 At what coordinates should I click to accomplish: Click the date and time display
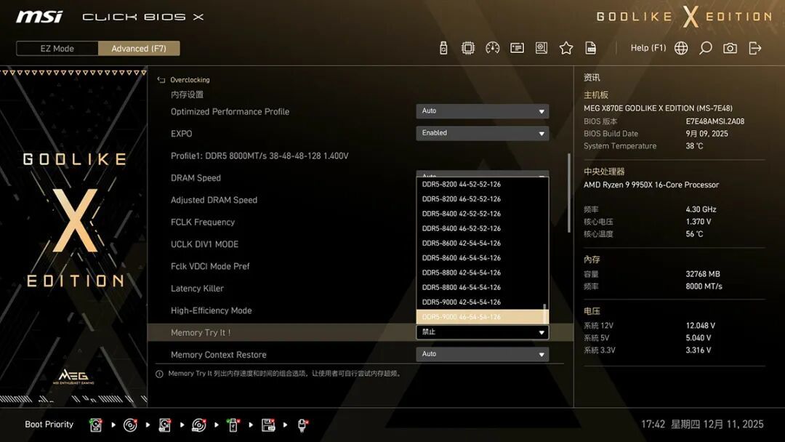(702, 425)
